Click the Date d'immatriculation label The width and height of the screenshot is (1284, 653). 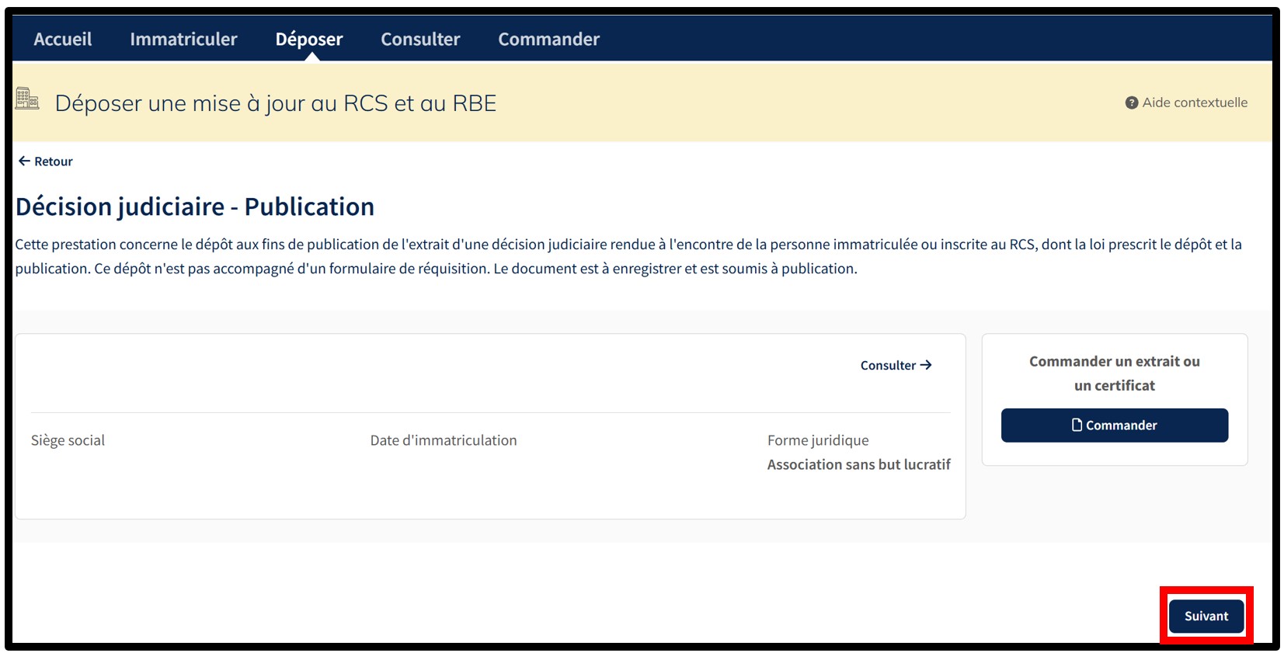443,440
